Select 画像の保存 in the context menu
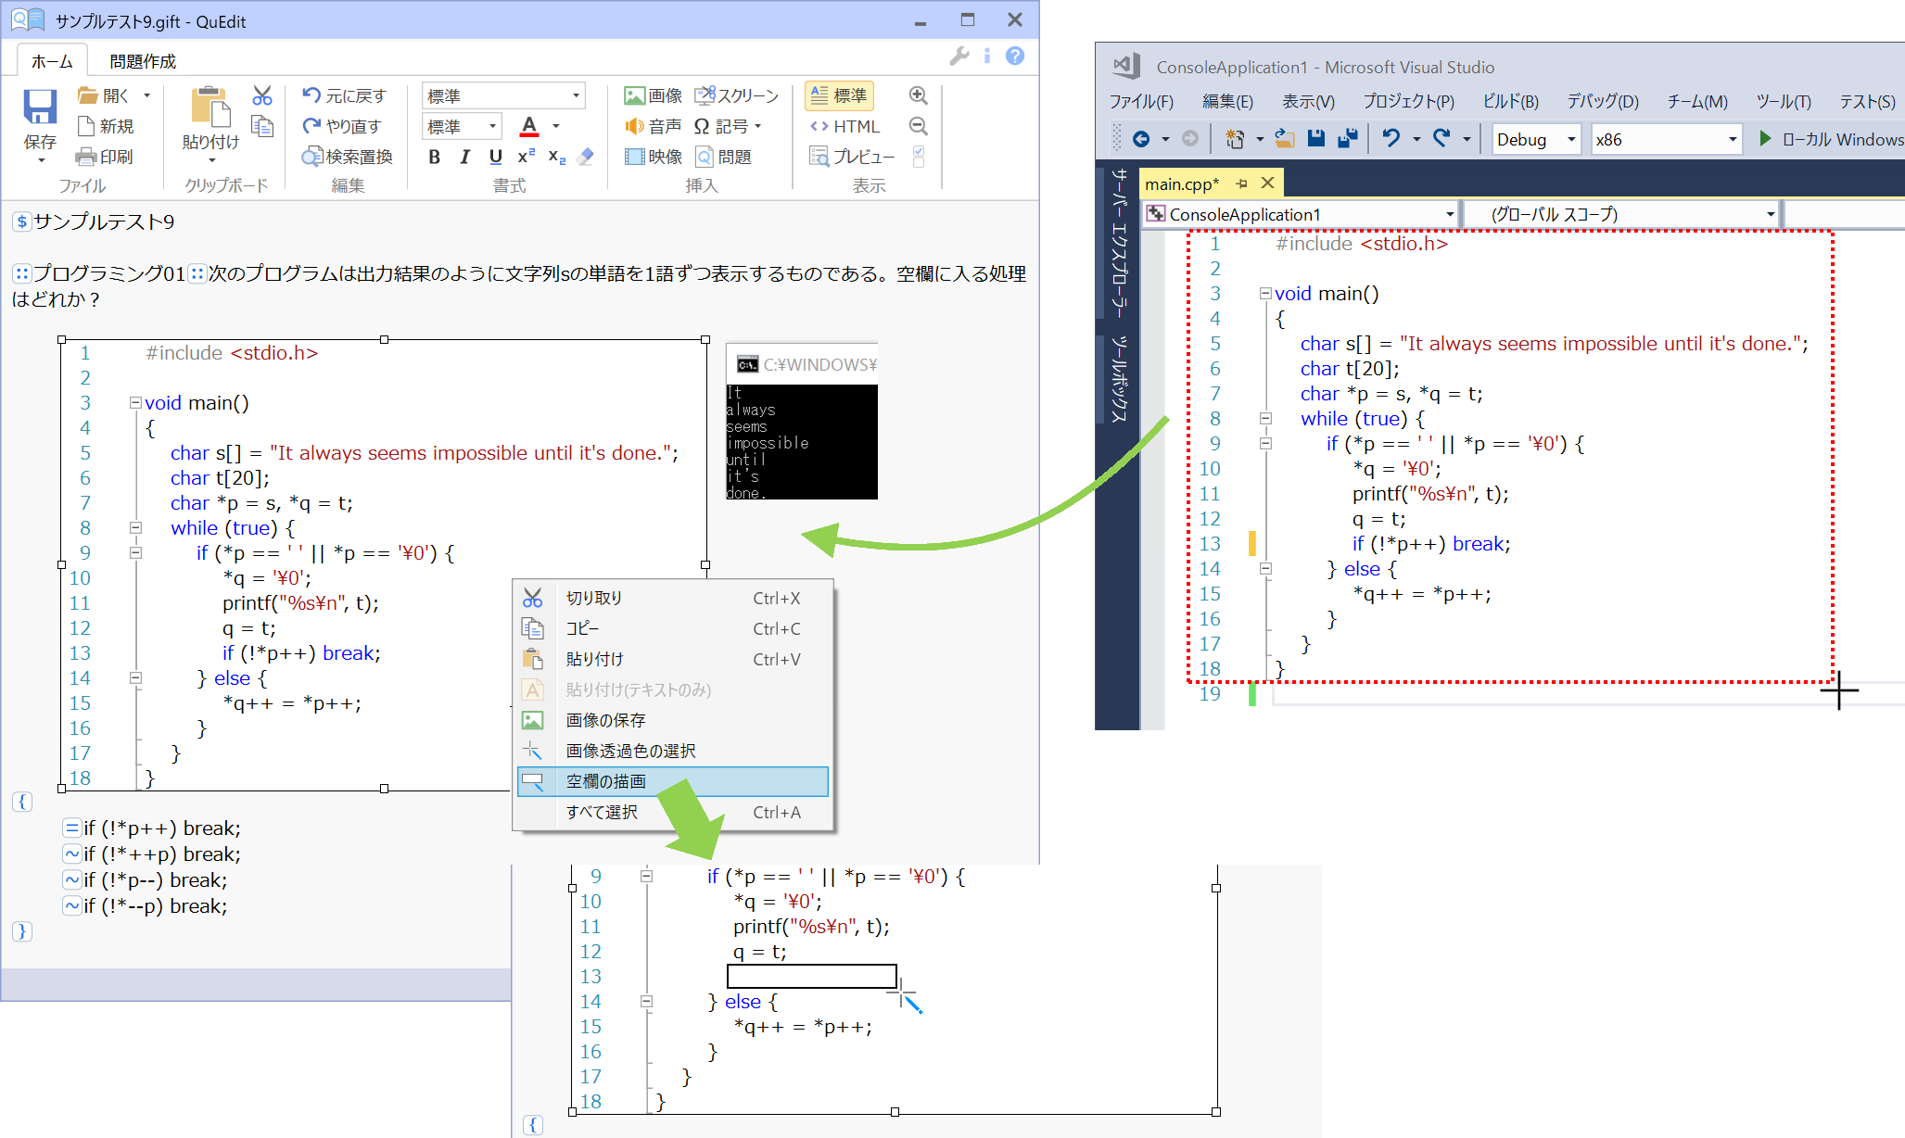 click(x=673, y=720)
